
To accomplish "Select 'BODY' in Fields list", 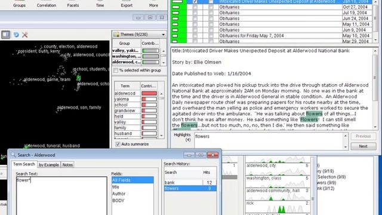I will (133, 201).
